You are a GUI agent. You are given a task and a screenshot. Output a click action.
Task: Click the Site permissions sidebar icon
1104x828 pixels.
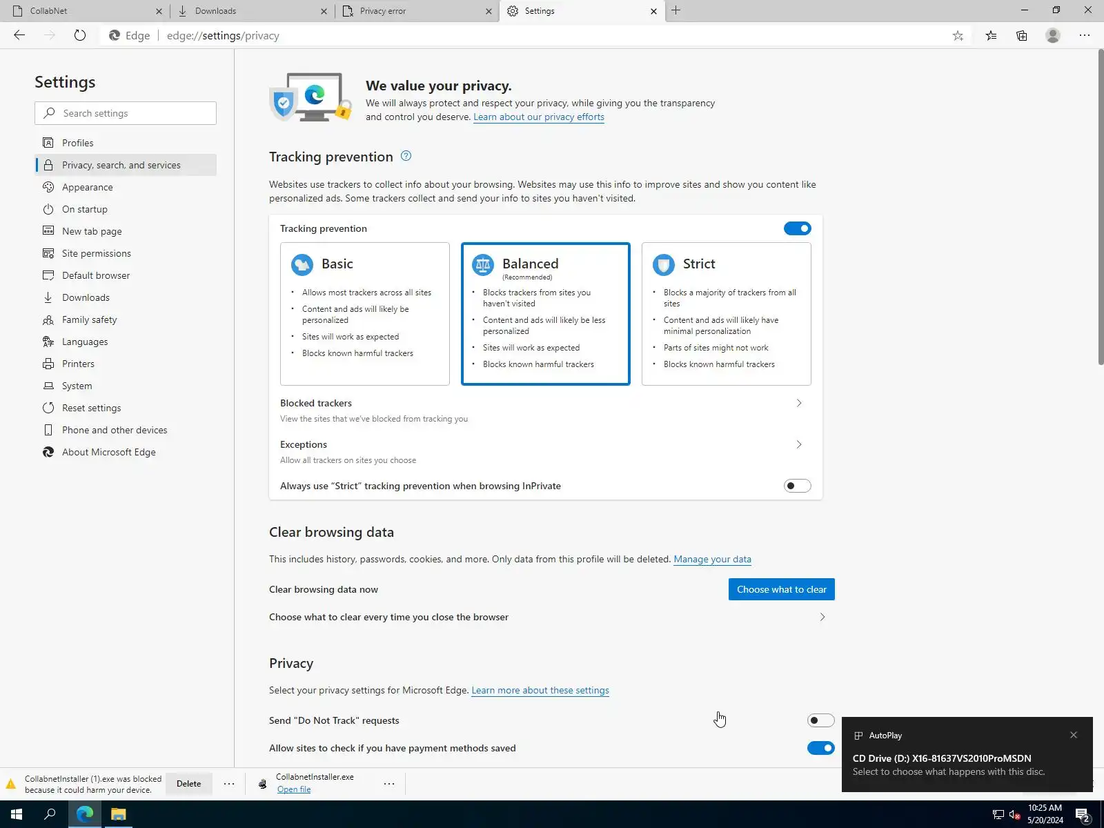[x=48, y=253]
